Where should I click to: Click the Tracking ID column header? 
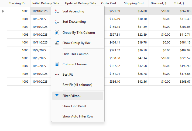[19, 4]
